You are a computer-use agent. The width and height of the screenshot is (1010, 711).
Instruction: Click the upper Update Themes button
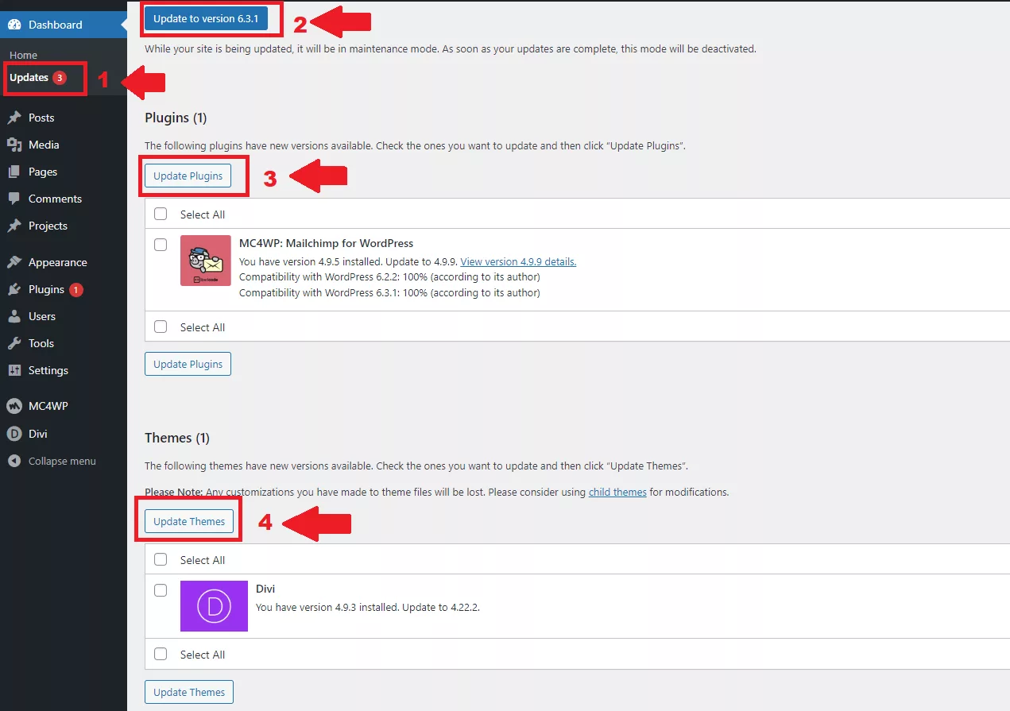click(x=189, y=521)
